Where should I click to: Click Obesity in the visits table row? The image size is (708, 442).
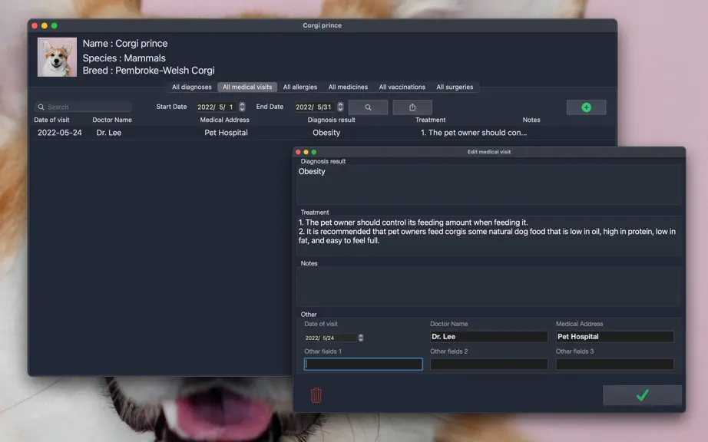click(x=326, y=133)
